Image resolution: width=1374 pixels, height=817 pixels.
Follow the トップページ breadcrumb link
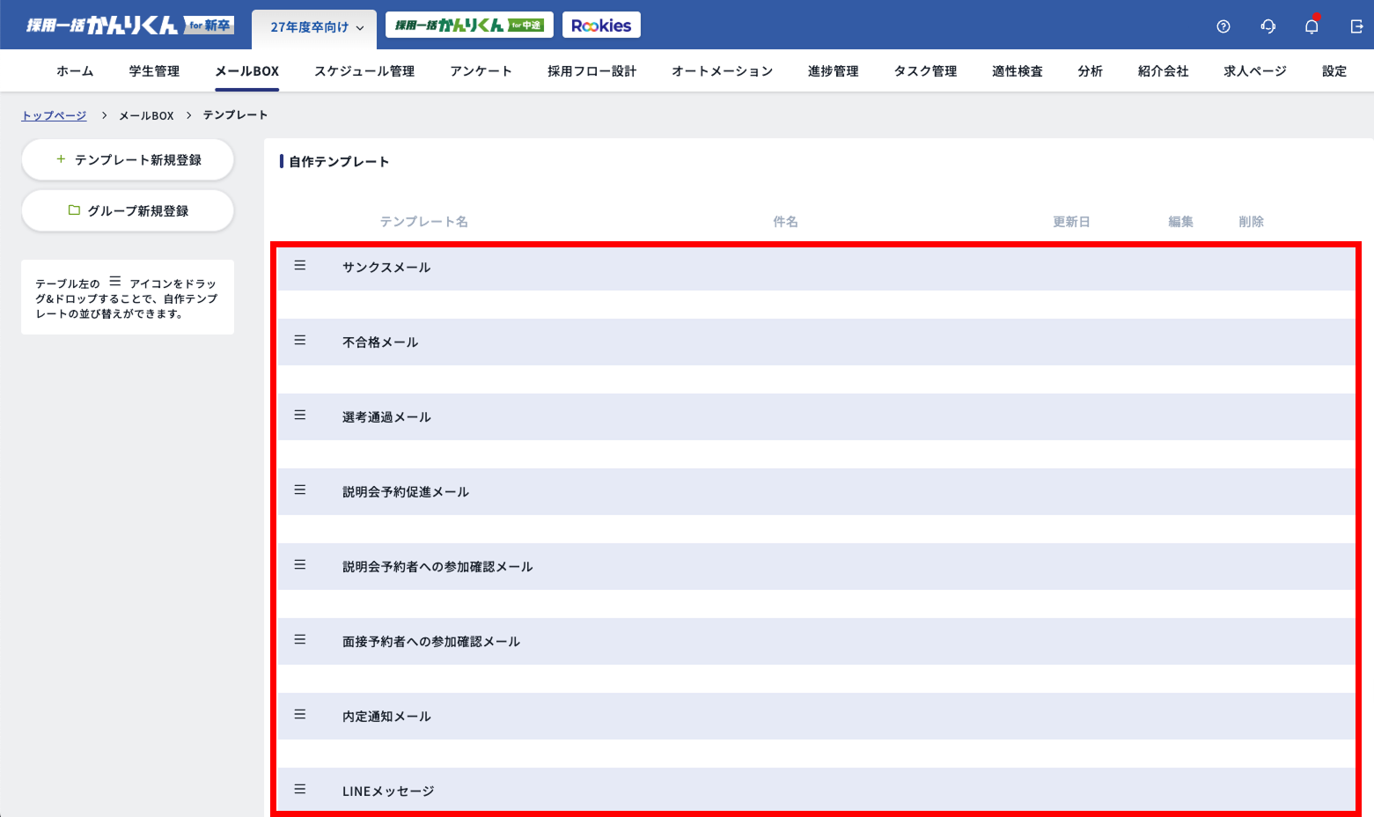[x=54, y=115]
